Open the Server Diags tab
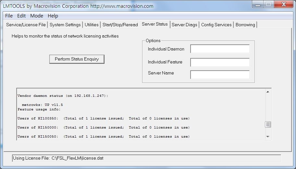Viewport: 296px width, 169px height. tap(184, 25)
